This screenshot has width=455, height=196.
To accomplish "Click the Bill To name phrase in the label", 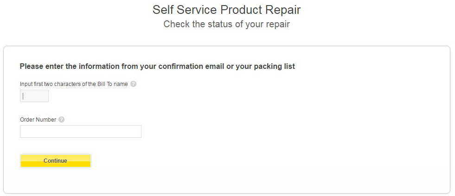I will click(x=114, y=84).
